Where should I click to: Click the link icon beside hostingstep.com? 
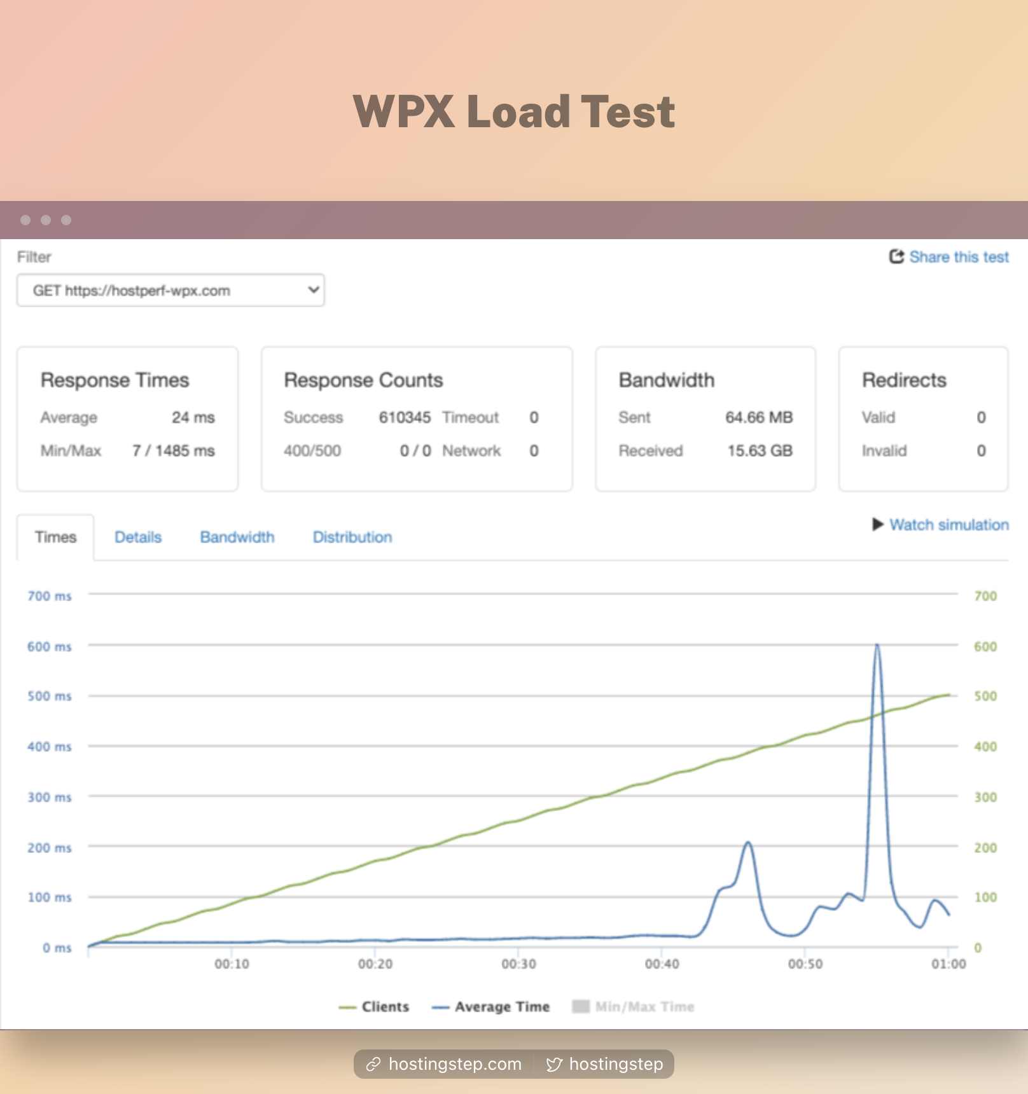tap(373, 1064)
